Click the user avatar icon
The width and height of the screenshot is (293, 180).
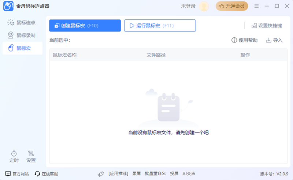204,6
